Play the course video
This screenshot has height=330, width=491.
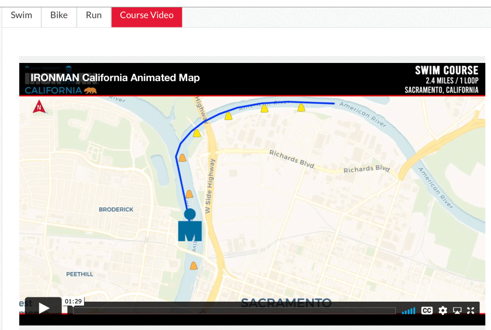(44, 308)
